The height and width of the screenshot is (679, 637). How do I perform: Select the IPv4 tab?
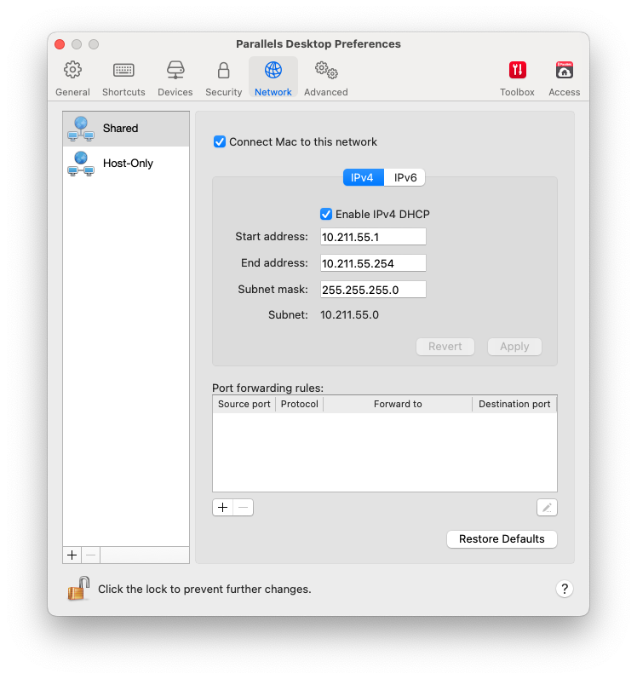[x=363, y=177]
